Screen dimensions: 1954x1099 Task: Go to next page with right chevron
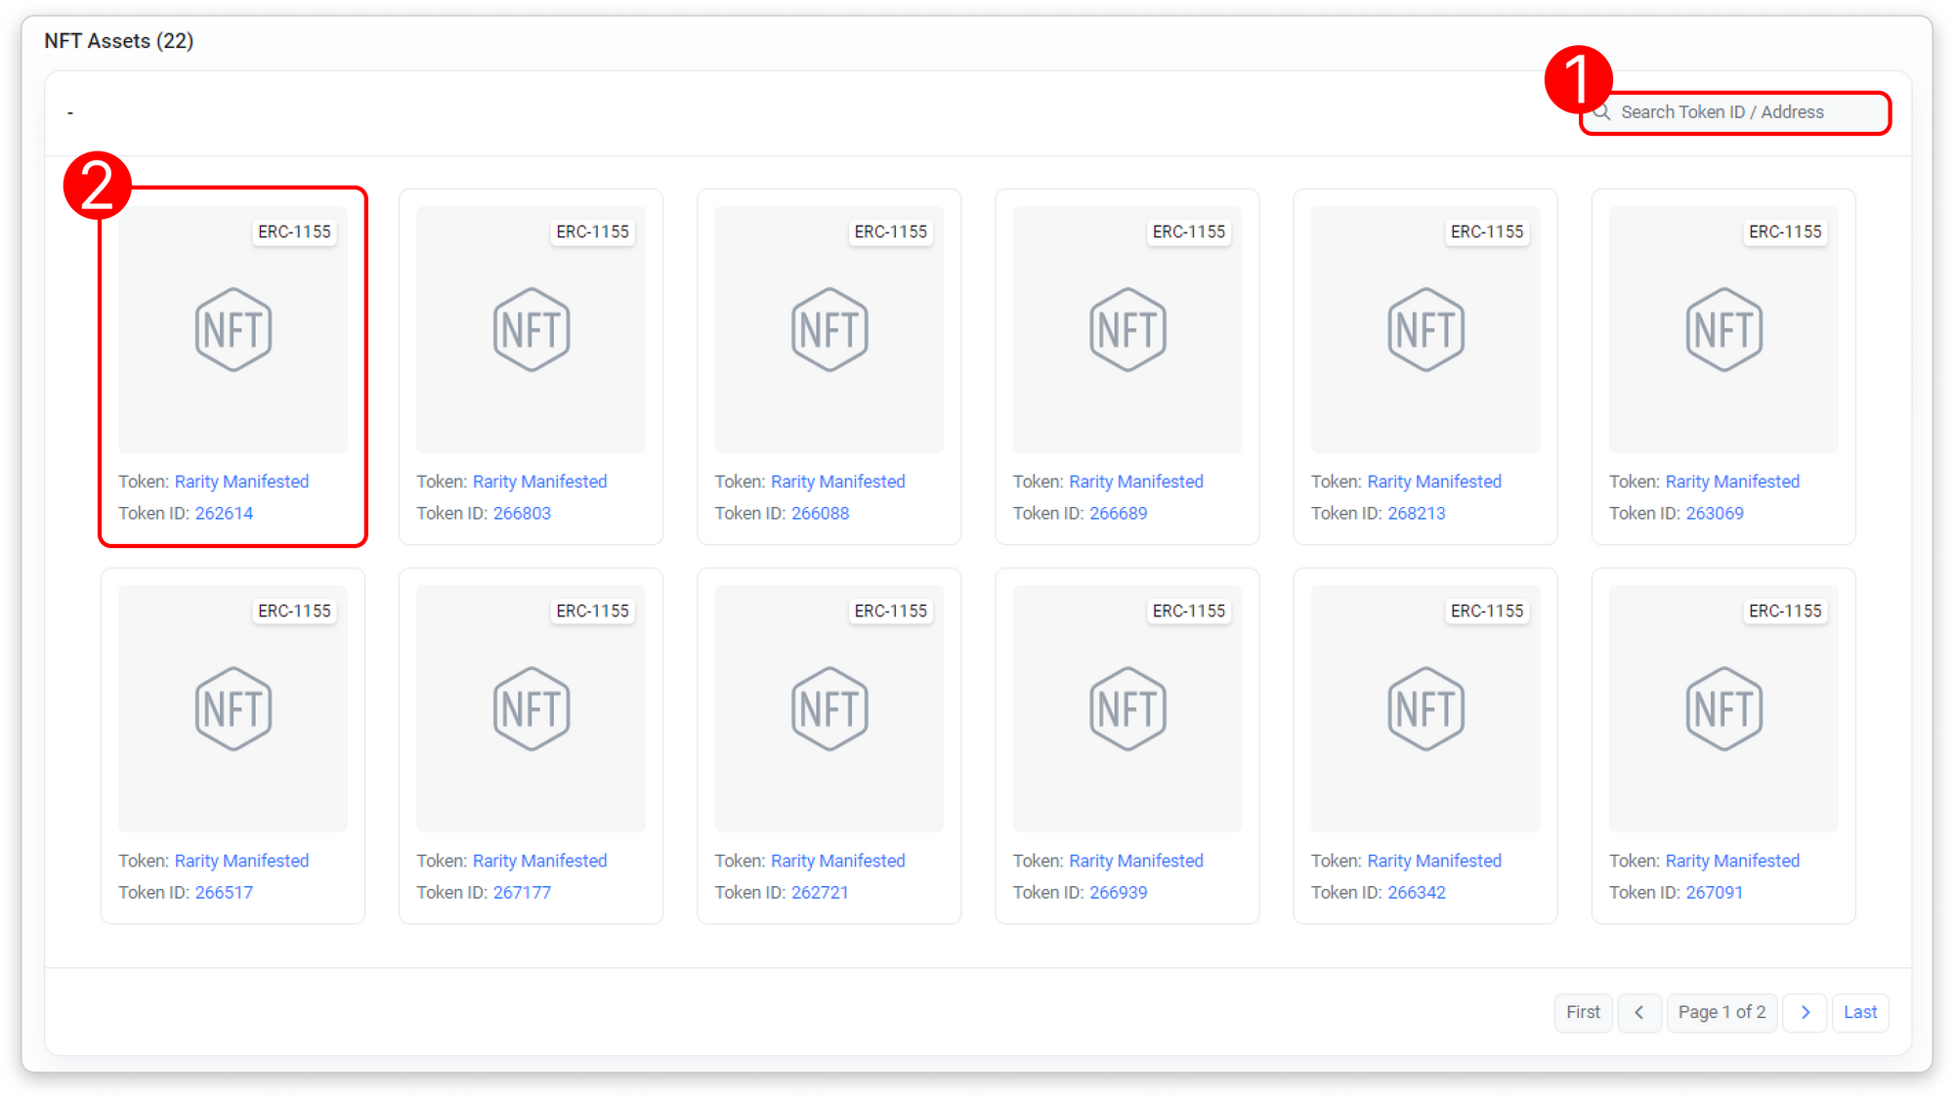click(1805, 1012)
